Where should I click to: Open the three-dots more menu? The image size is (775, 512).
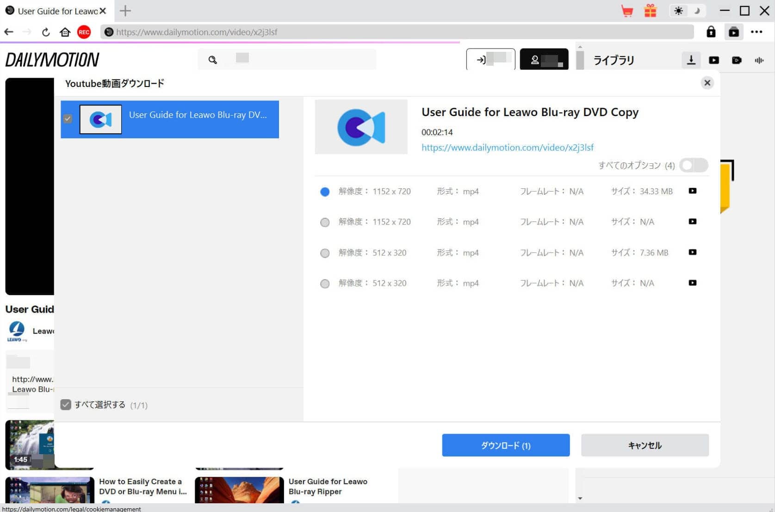tap(756, 32)
